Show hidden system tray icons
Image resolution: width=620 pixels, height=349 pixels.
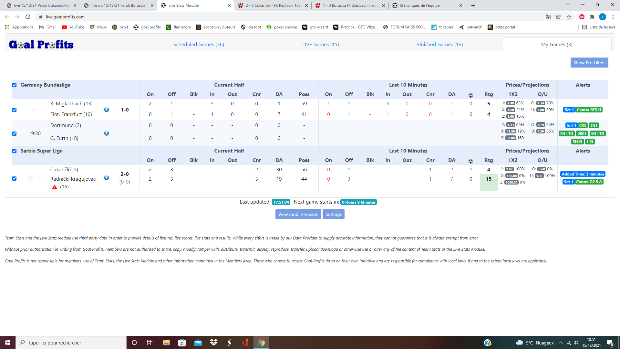pyautogui.click(x=561, y=343)
